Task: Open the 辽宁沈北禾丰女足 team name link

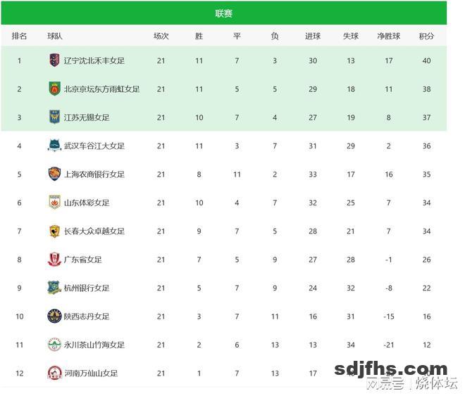Action: pyautogui.click(x=94, y=61)
